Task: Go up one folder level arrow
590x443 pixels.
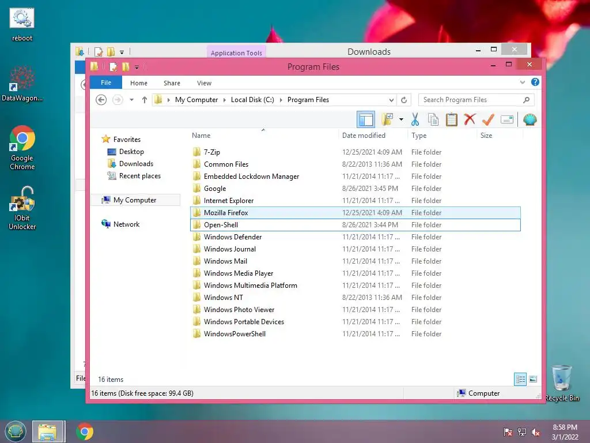Action: 145,100
